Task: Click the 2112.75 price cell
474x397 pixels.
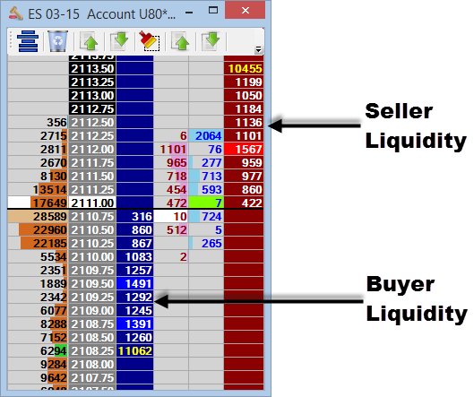Action: point(92,108)
